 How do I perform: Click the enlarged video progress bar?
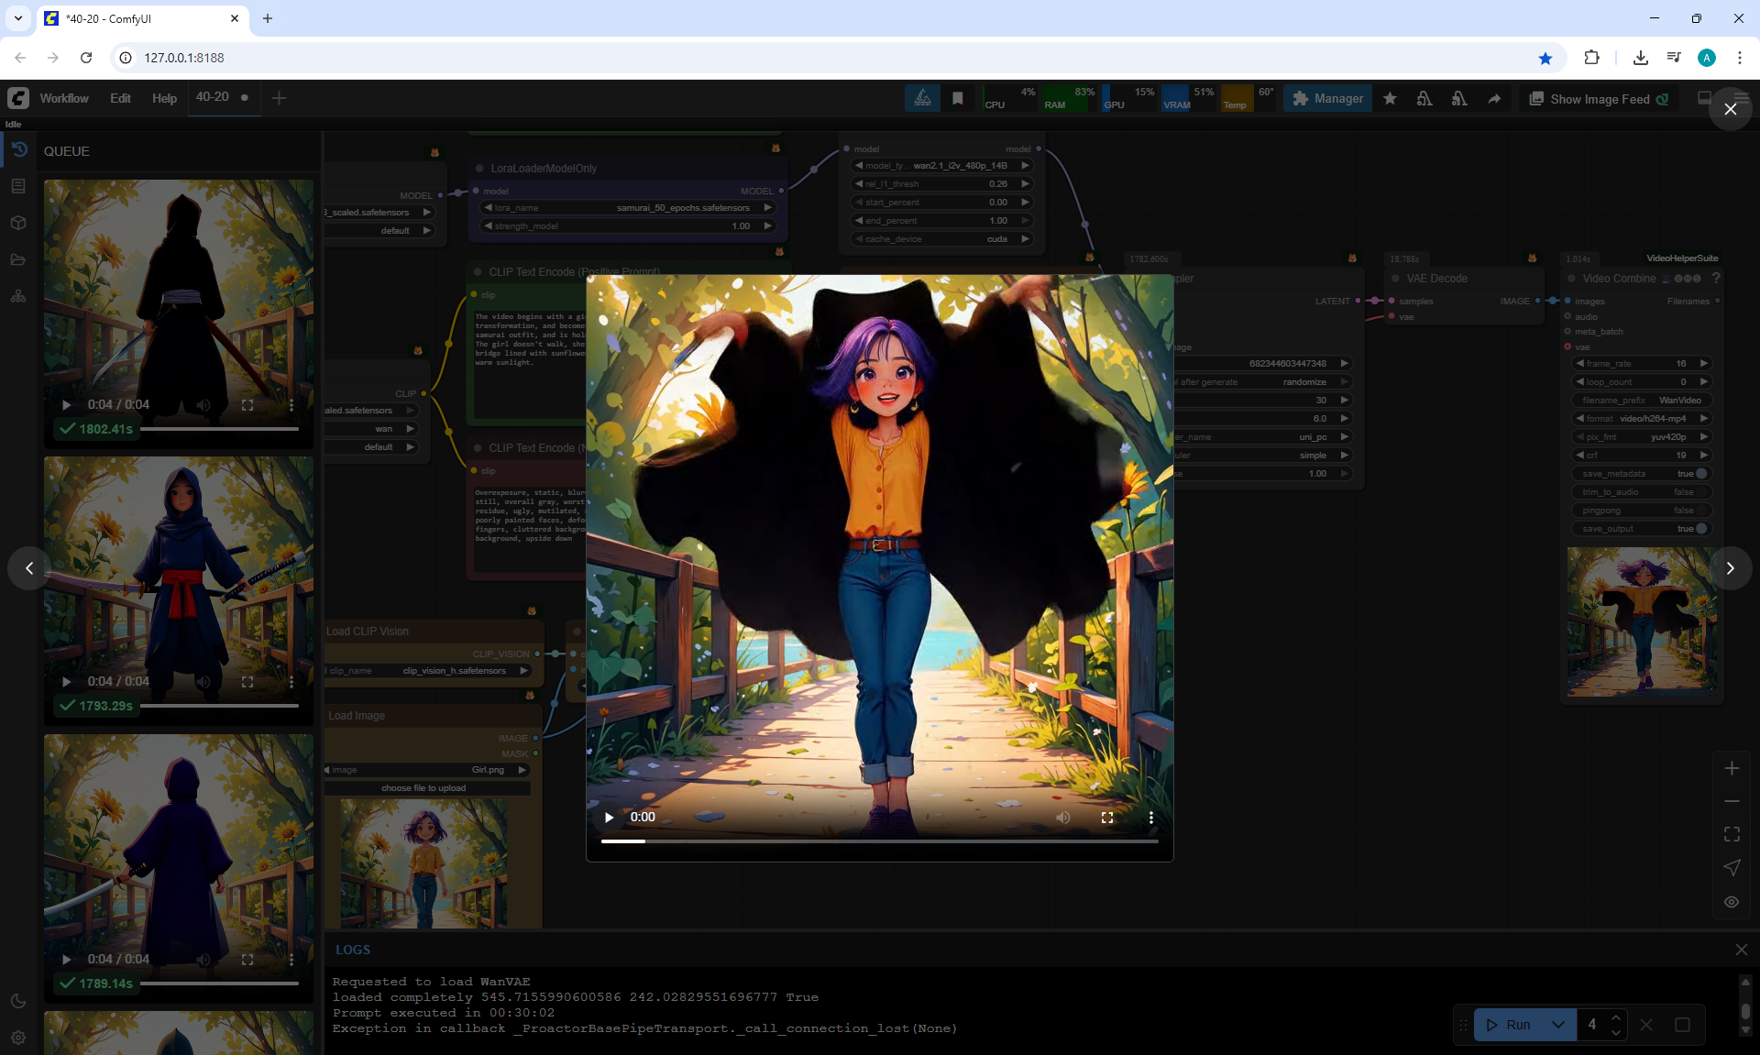pos(879,841)
